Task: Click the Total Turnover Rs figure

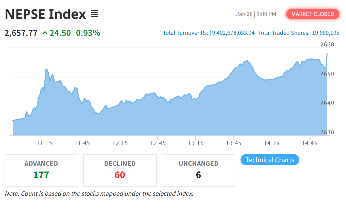Action: [x=233, y=33]
